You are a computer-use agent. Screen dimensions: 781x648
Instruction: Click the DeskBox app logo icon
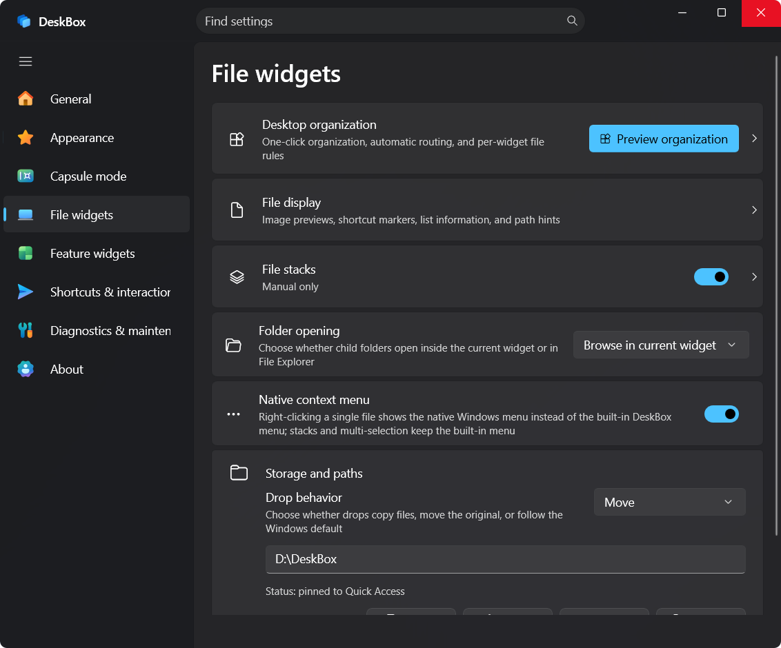point(24,21)
